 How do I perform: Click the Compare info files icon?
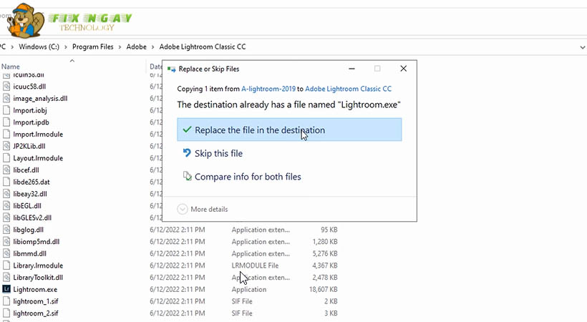[187, 175]
